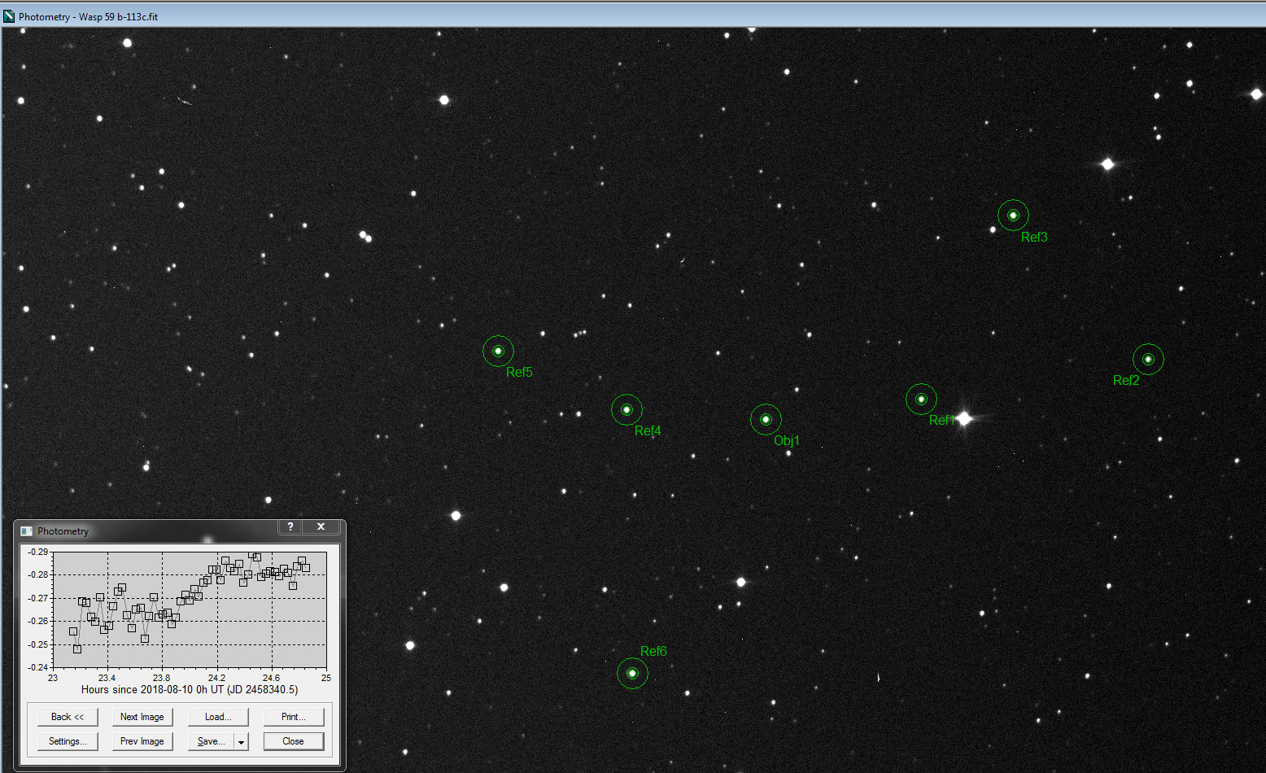The height and width of the screenshot is (773, 1266).
Task: Click the application icon in title bar
Action: tap(9, 16)
